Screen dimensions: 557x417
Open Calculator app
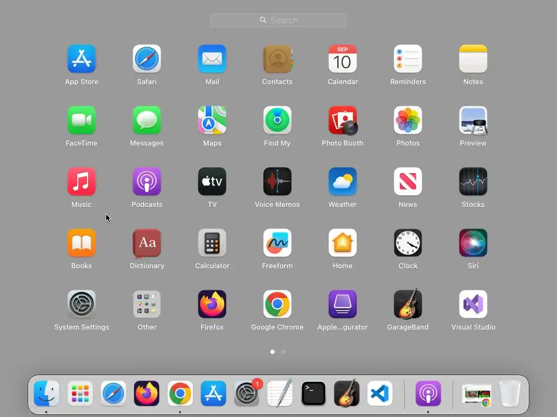pyautogui.click(x=212, y=243)
